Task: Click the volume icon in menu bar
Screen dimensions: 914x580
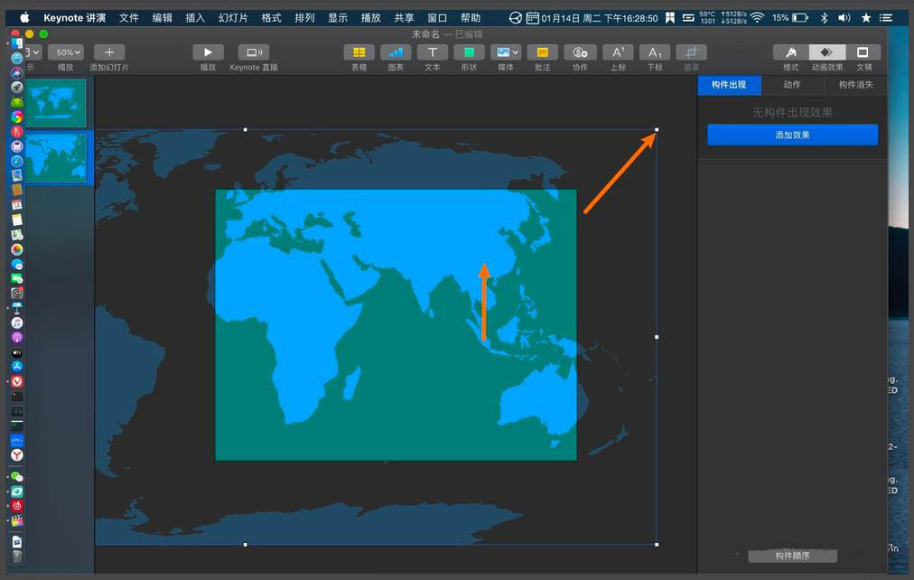Action: [844, 18]
